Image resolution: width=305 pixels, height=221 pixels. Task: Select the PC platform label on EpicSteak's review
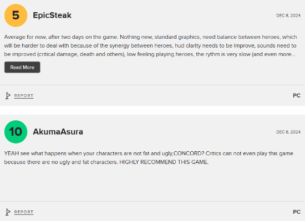pyautogui.click(x=297, y=96)
